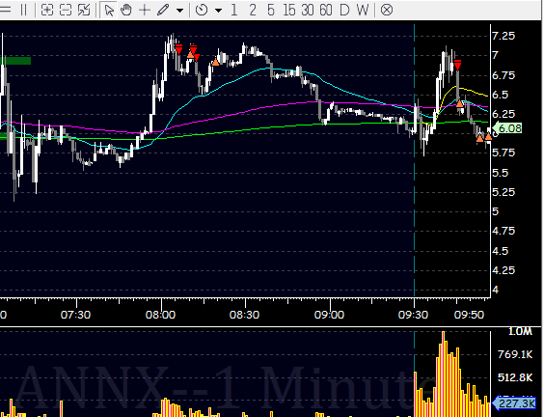Click the 227.3K volume label
544x417 pixels.
click(x=514, y=403)
